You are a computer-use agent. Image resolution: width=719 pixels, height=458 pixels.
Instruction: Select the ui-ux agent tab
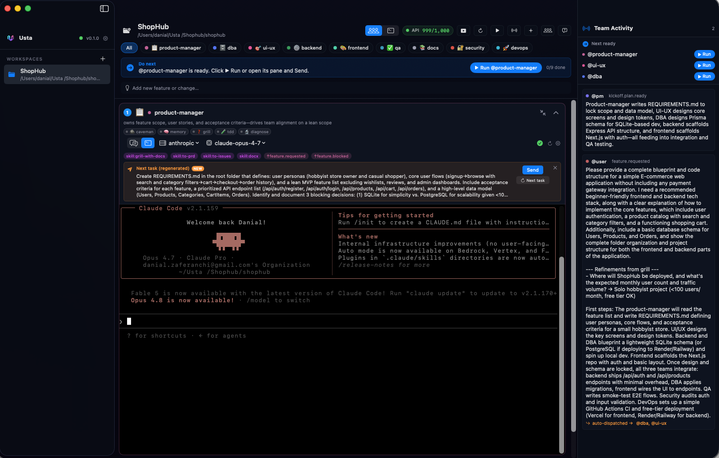point(262,48)
